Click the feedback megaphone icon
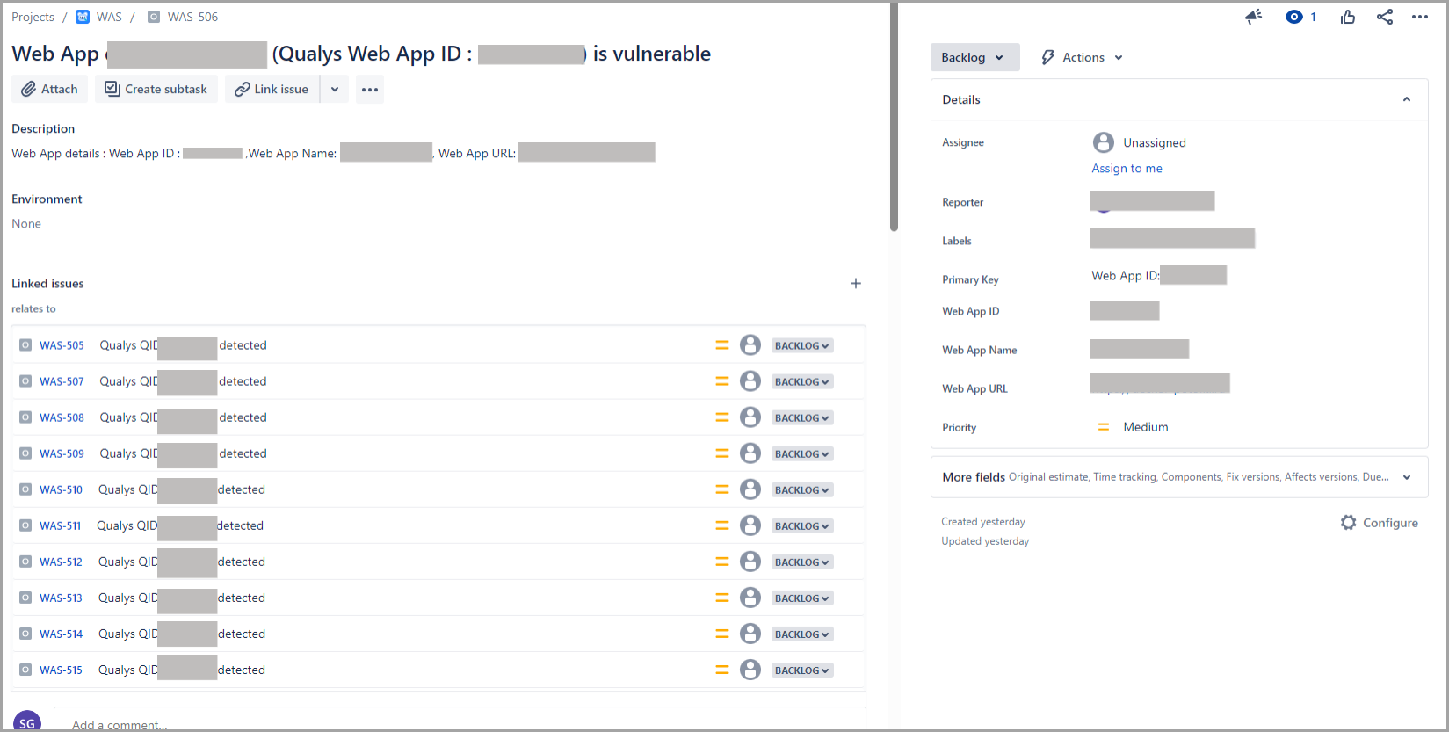The height and width of the screenshot is (732, 1449). tap(1254, 17)
